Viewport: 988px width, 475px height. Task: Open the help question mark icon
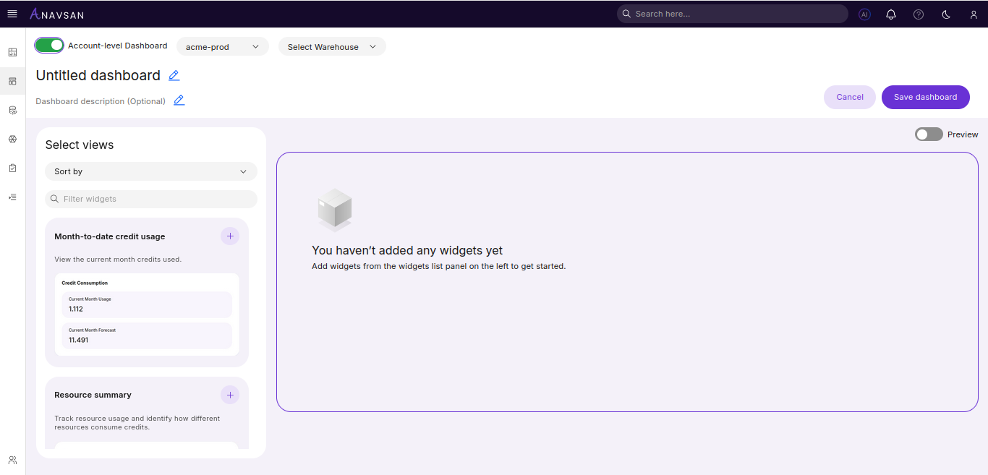[919, 14]
